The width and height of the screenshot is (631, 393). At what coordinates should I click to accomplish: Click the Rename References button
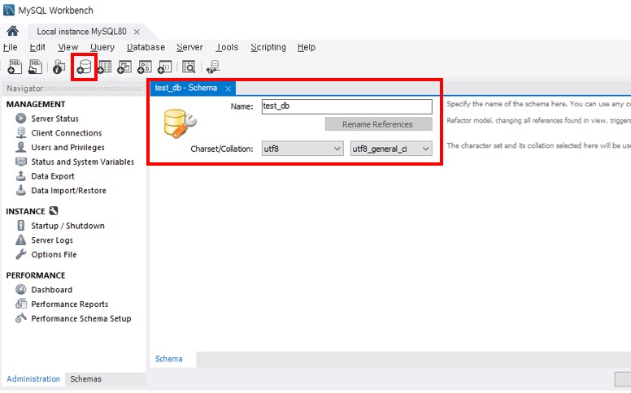coord(379,124)
